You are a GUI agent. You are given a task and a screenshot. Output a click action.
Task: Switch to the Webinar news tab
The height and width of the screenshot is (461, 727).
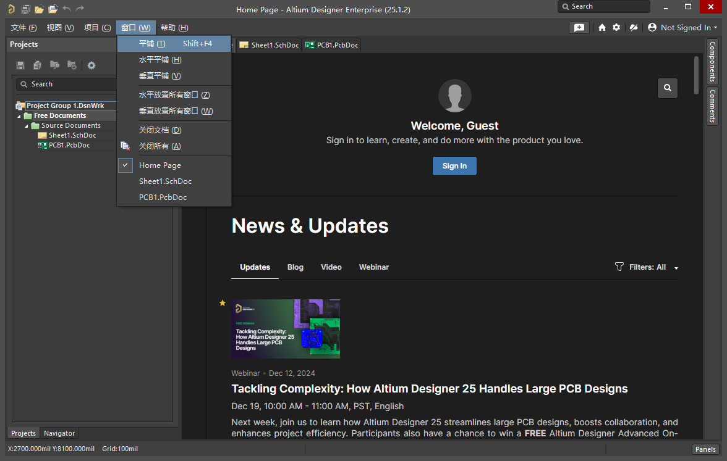tap(373, 267)
